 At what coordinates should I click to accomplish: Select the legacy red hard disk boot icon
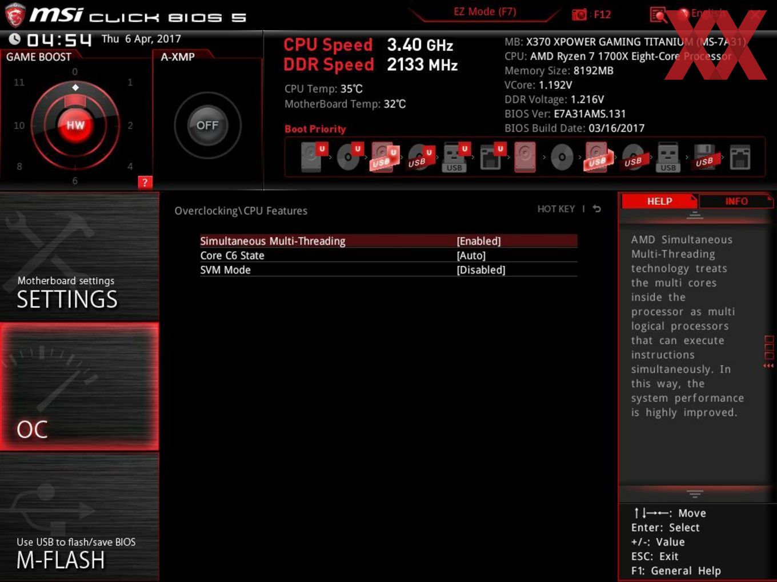click(526, 157)
